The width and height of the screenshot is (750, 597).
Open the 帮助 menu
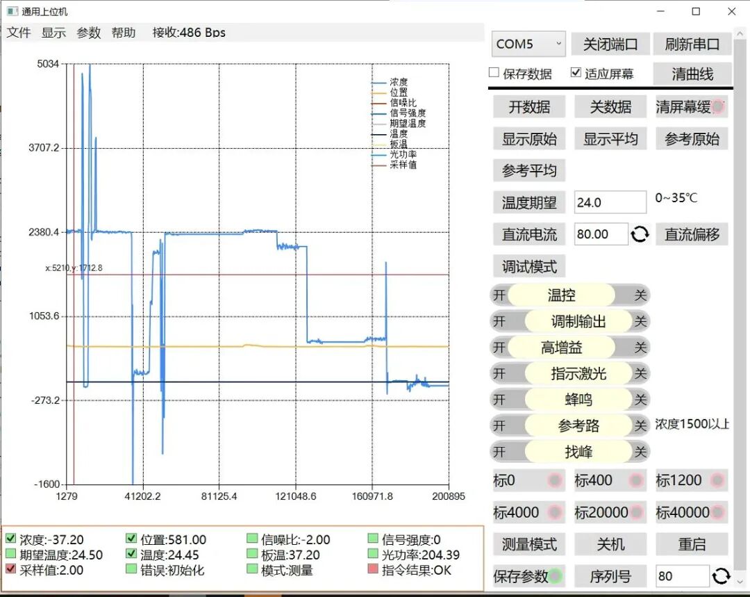[x=124, y=33]
